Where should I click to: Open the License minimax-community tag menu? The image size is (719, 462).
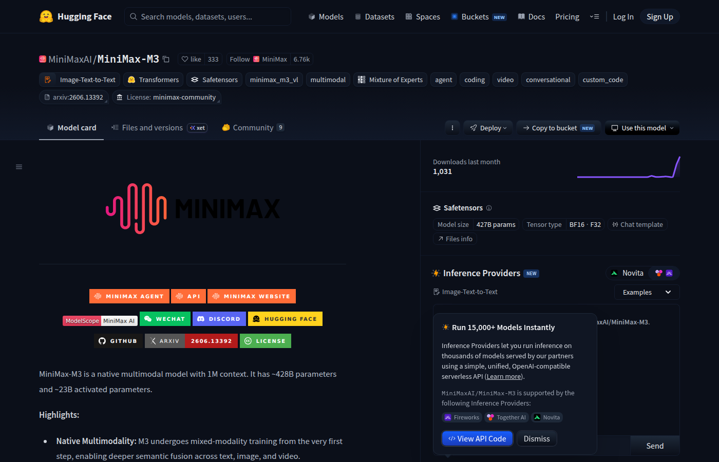(166, 97)
